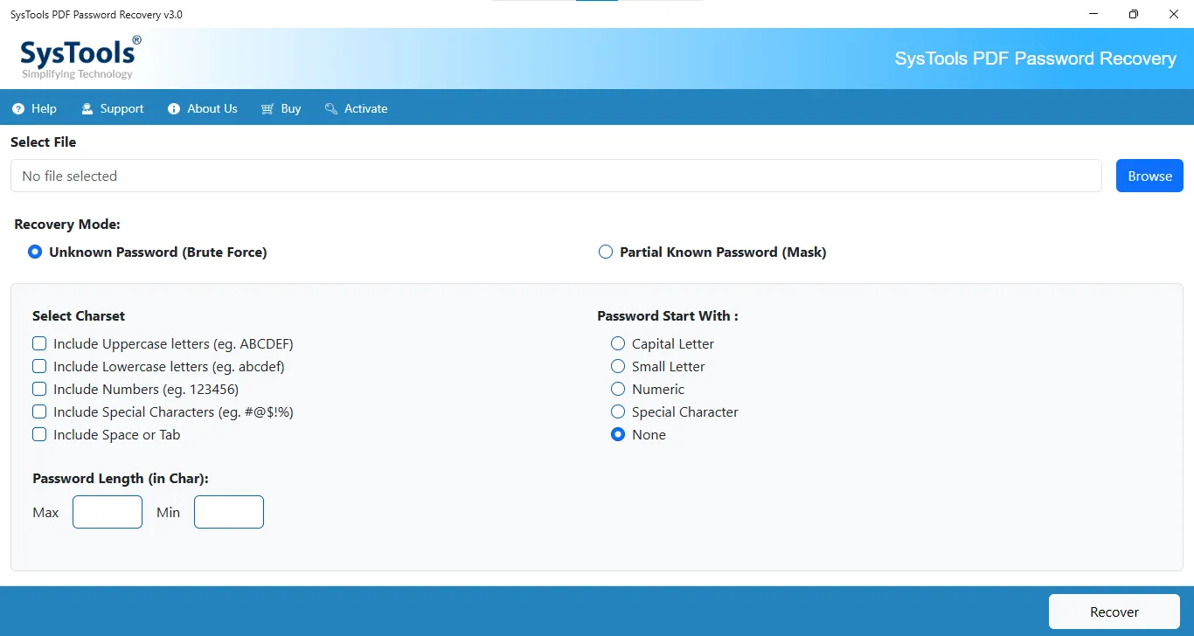This screenshot has height=636, width=1194.
Task: Enable Include Lowercase letters checkbox
Action: pos(39,366)
